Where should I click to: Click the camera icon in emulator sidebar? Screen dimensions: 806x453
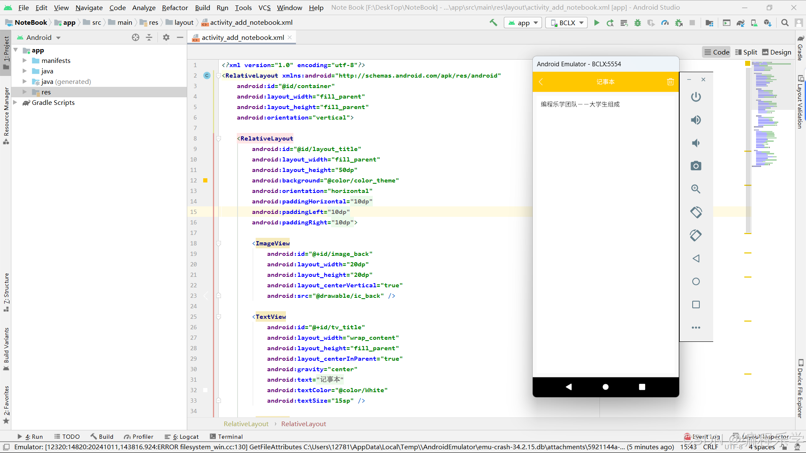[696, 166]
